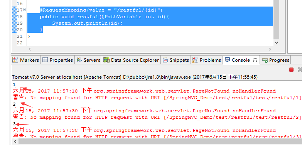The width and height of the screenshot is (302, 145).
Task: Click the Snippets view icon
Action: tap(165, 60)
